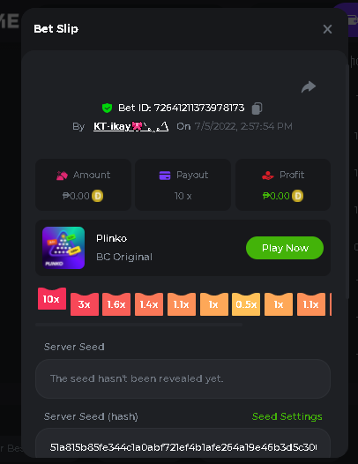Select the 1.6x multiplier chip
358x464 pixels.
point(116,304)
